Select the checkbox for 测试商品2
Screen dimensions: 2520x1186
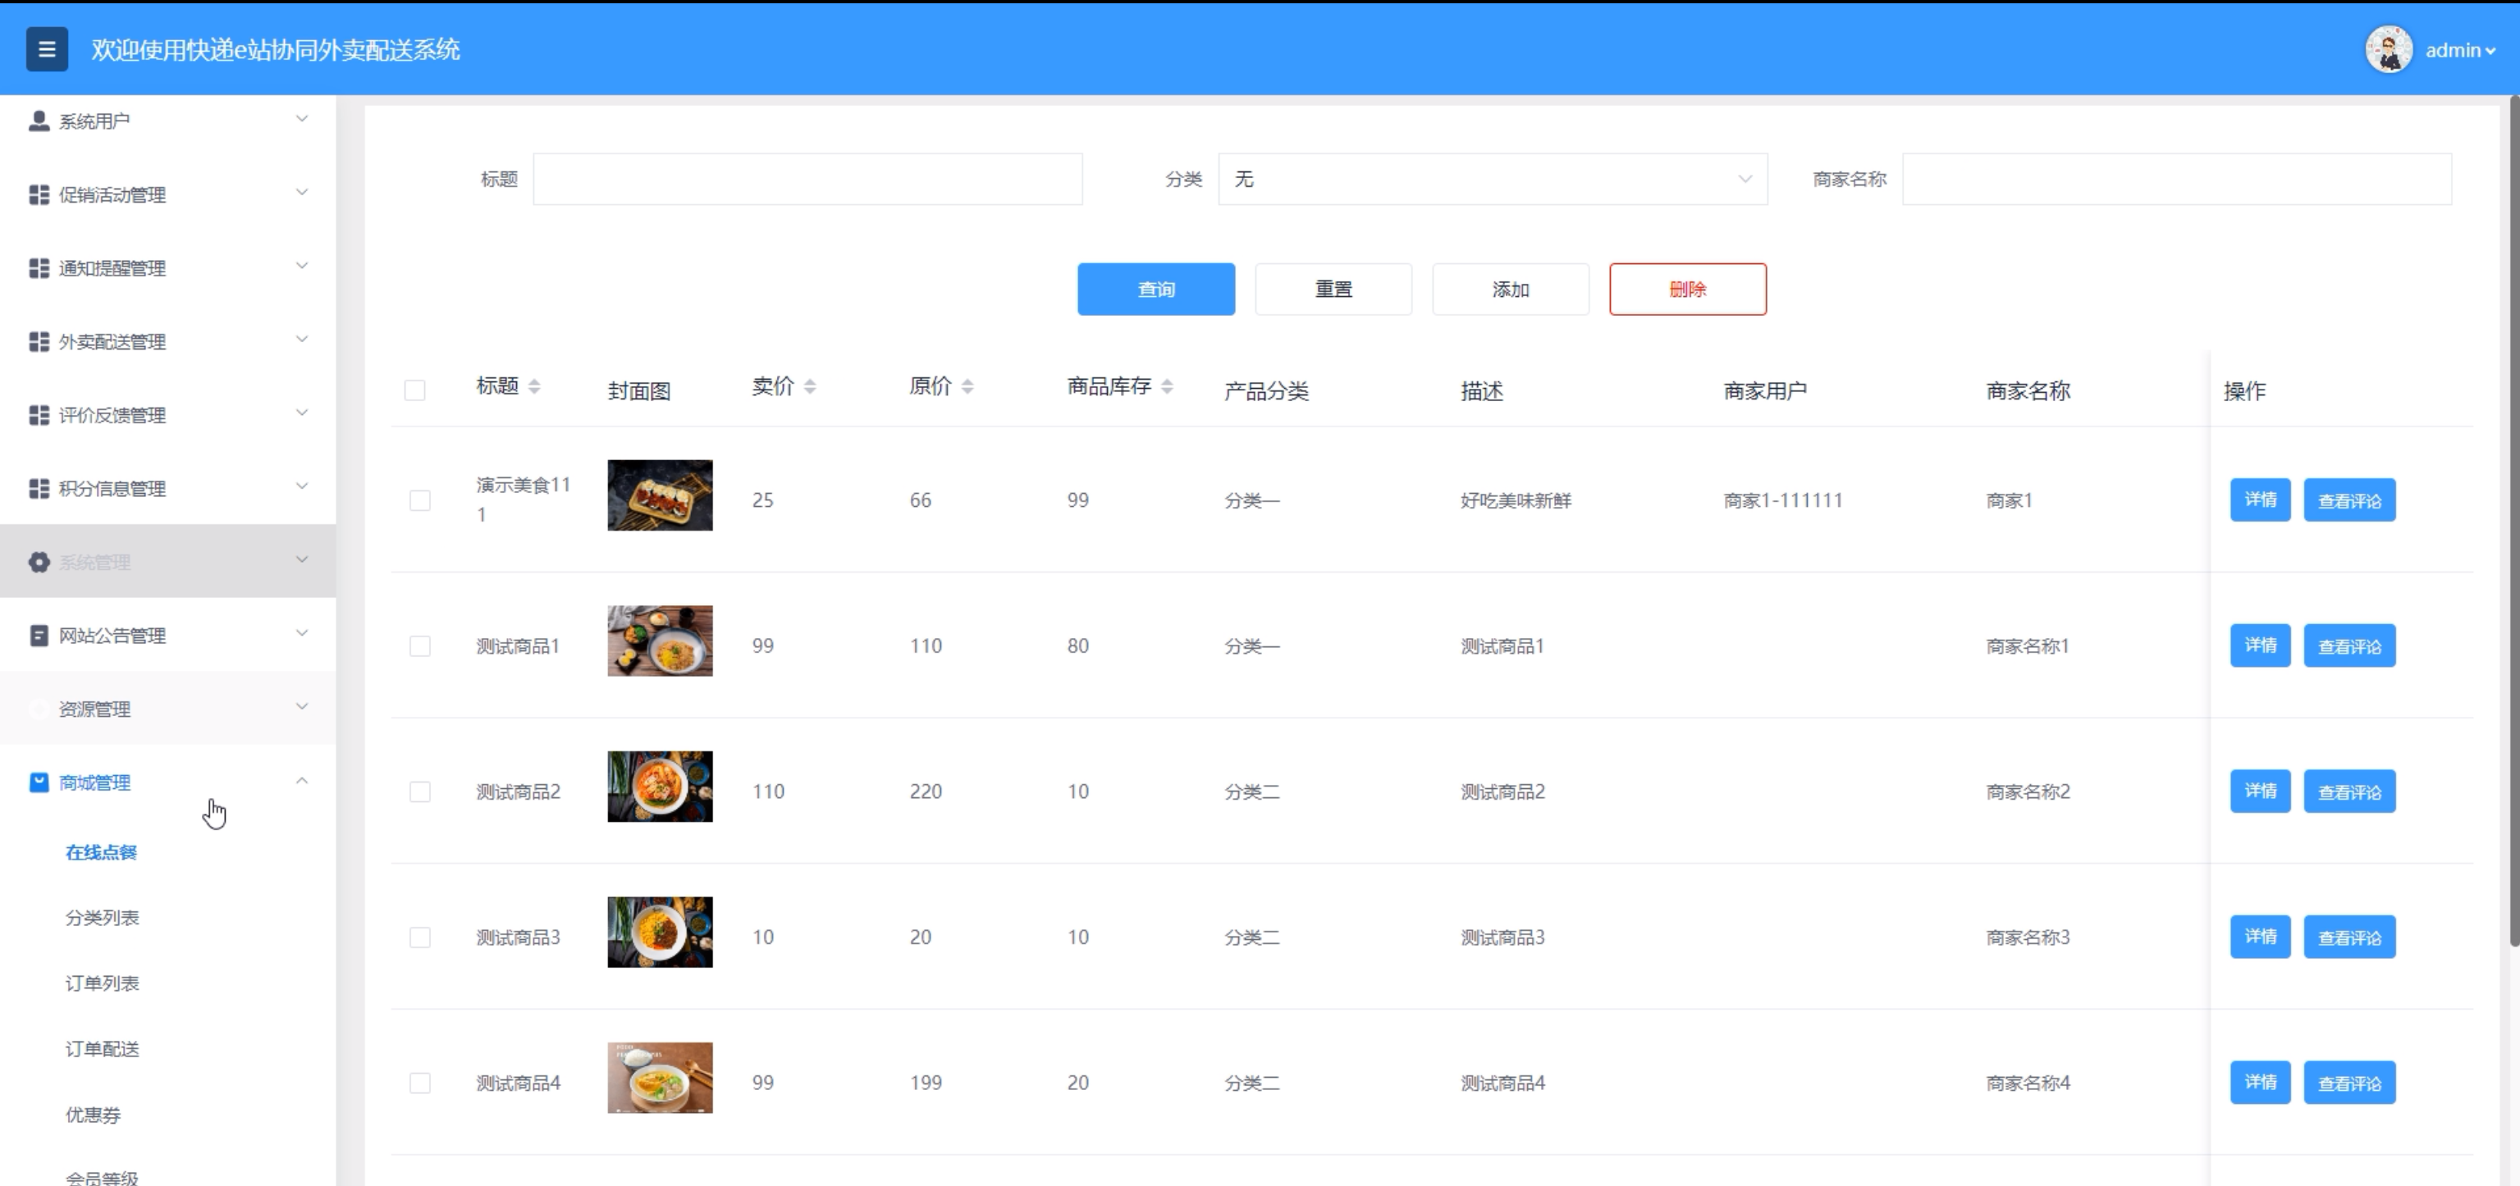click(x=419, y=792)
